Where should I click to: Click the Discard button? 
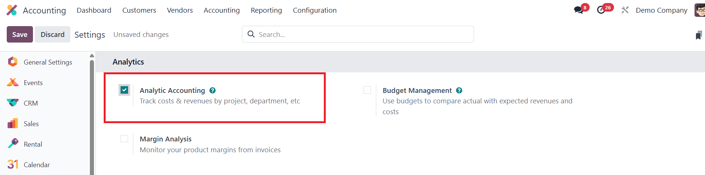click(52, 34)
